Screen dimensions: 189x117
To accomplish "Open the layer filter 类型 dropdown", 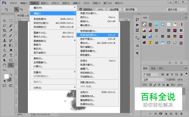I will (x=150, y=74).
